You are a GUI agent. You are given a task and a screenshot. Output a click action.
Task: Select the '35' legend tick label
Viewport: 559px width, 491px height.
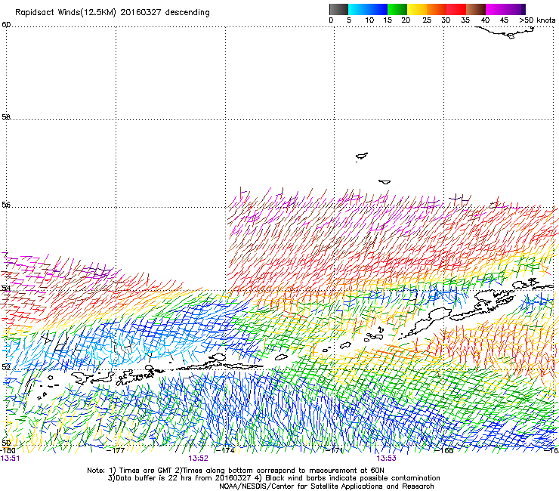click(x=465, y=20)
